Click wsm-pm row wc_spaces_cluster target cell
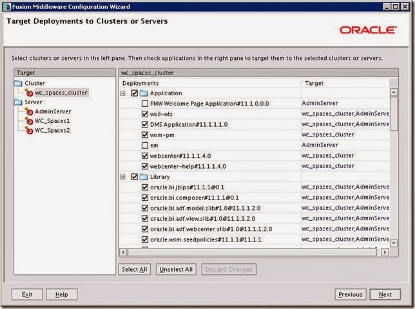The width and height of the screenshot is (415, 309). (x=345, y=135)
